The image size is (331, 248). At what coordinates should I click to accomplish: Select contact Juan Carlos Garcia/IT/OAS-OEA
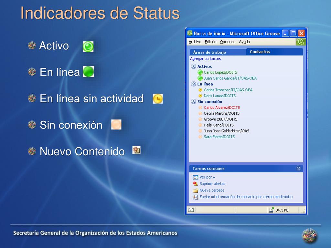pos(230,78)
